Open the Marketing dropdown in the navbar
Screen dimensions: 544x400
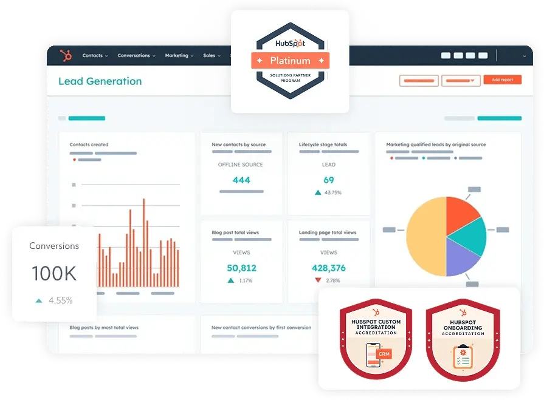pos(179,56)
